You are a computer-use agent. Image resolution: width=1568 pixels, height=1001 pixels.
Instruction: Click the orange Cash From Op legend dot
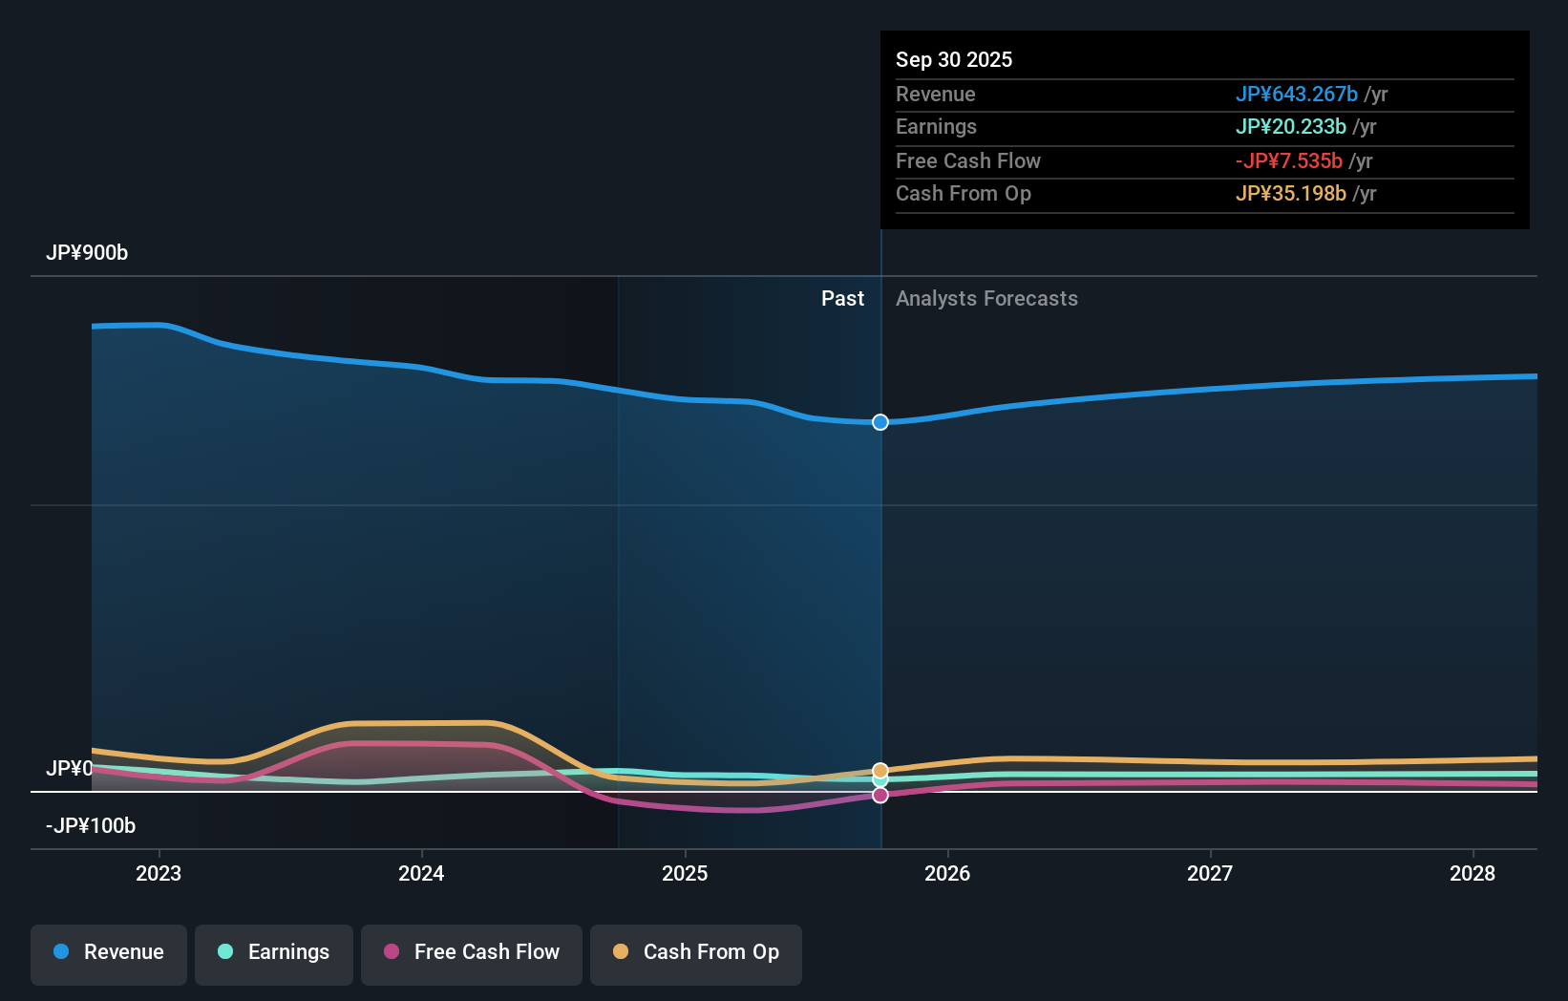tap(622, 952)
